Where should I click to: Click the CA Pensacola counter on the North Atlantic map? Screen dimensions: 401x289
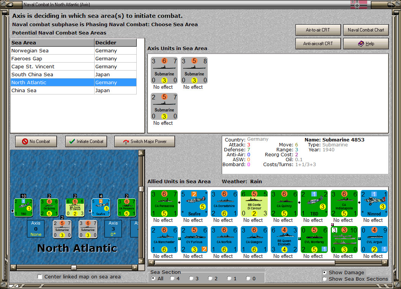click(126, 207)
